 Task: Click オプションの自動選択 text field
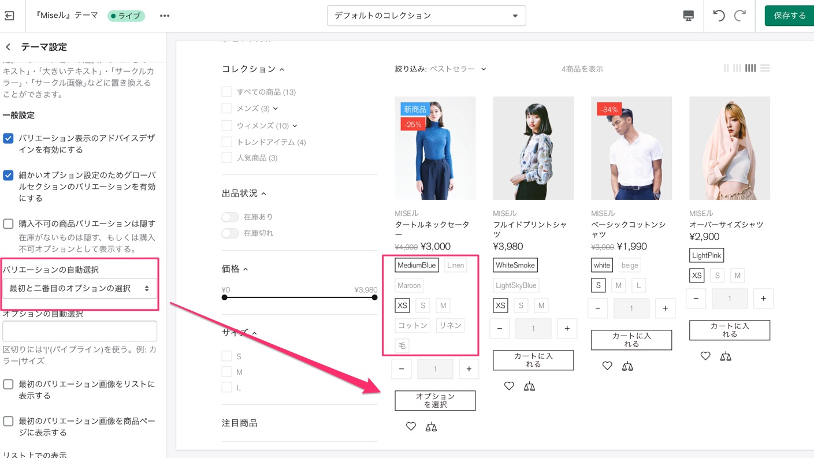coord(80,331)
